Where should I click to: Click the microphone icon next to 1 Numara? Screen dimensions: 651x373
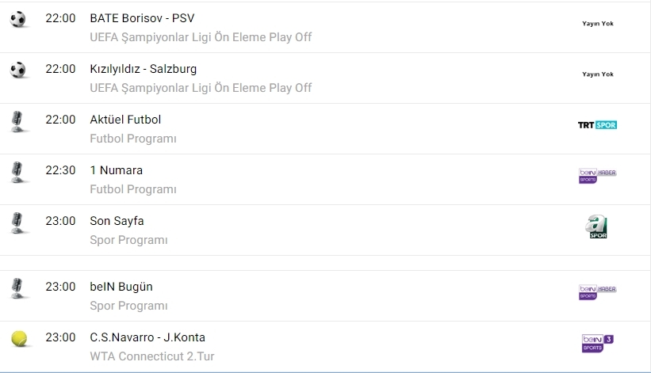pos(17,172)
